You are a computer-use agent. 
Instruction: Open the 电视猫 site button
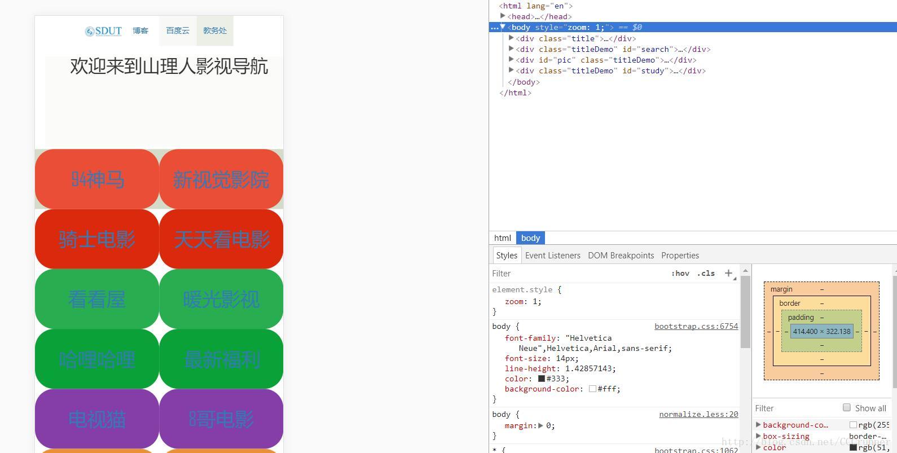[x=97, y=419]
